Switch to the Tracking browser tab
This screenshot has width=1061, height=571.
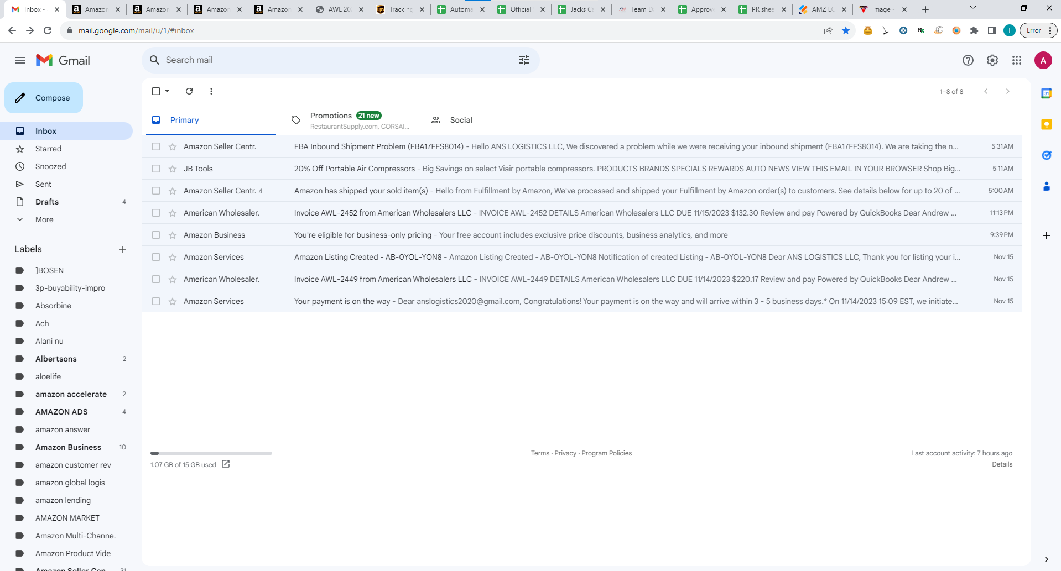400,9
